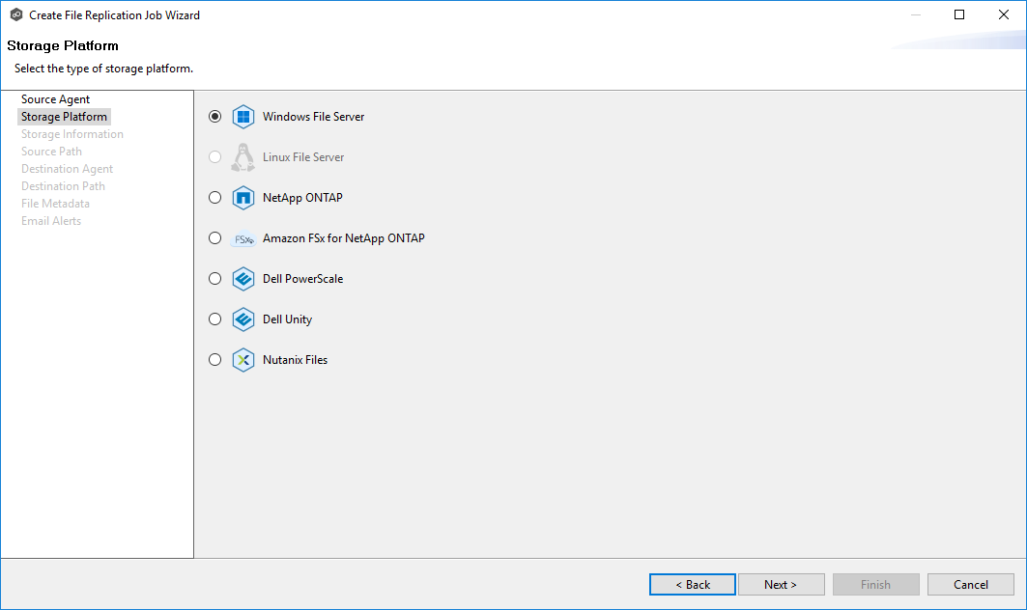Click the Back button

pyautogui.click(x=693, y=585)
